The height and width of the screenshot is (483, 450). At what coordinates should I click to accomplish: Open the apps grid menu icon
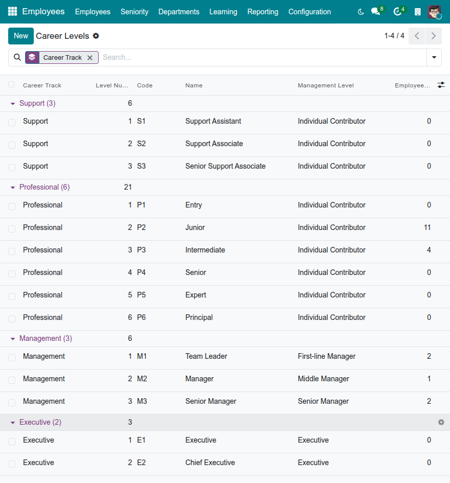12,11
